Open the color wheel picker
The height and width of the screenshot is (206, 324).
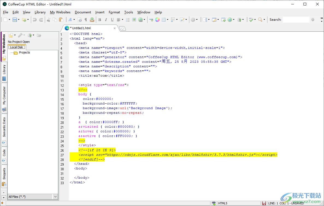(157, 20)
